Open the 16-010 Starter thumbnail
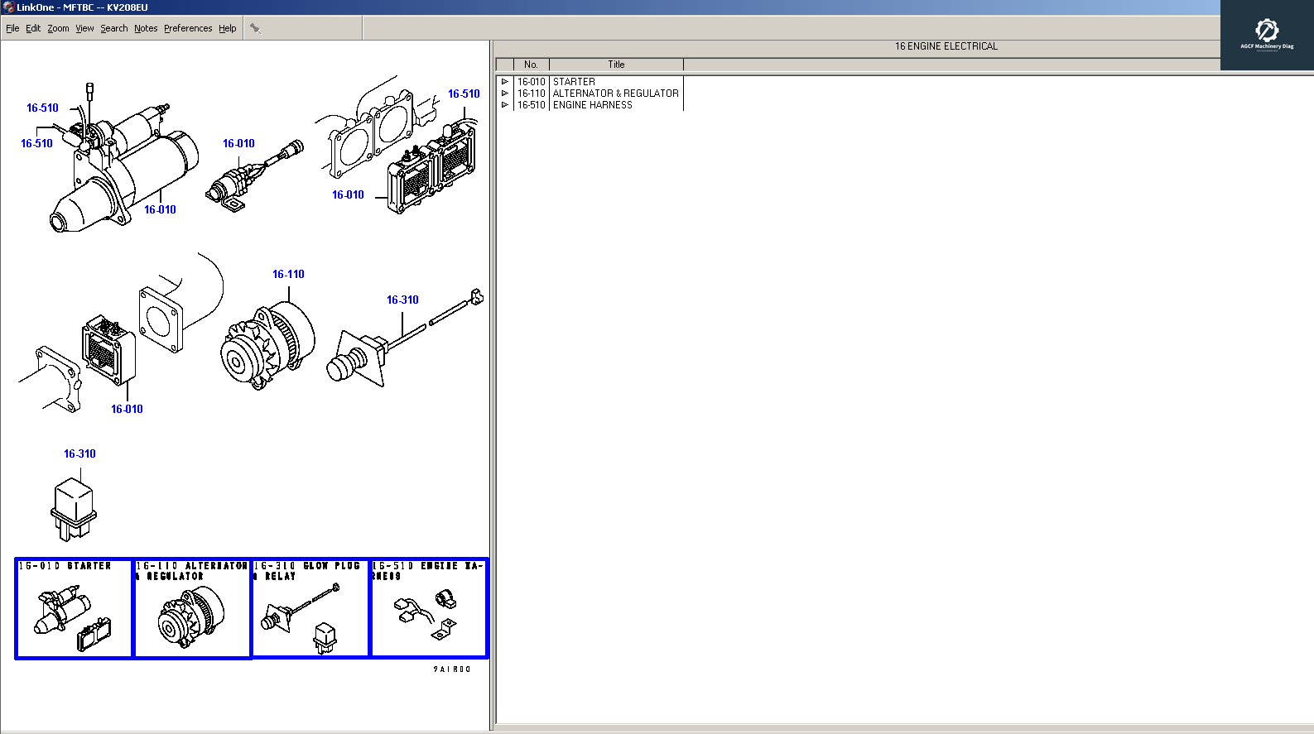The height and width of the screenshot is (734, 1314). (x=74, y=609)
